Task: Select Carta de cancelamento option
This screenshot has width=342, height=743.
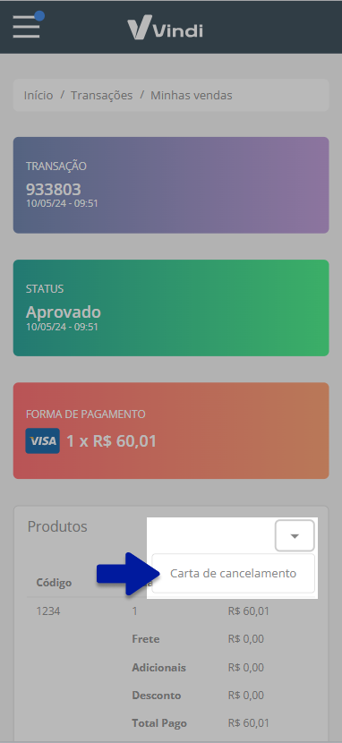Action: [x=234, y=573]
